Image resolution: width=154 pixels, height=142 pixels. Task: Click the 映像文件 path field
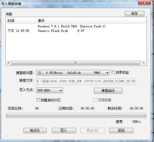click(86, 81)
